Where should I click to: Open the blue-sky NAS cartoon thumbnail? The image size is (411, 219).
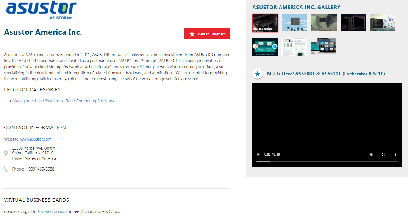pyautogui.click(x=294, y=23)
